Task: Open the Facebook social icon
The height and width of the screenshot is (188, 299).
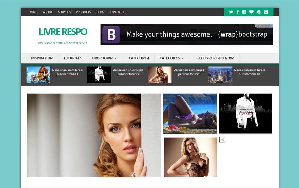Action: pos(238,12)
